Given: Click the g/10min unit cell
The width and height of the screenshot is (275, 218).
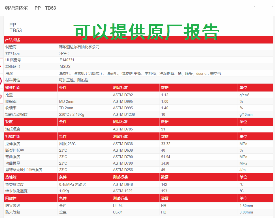Looking at the screenshot, I should tap(246, 115).
